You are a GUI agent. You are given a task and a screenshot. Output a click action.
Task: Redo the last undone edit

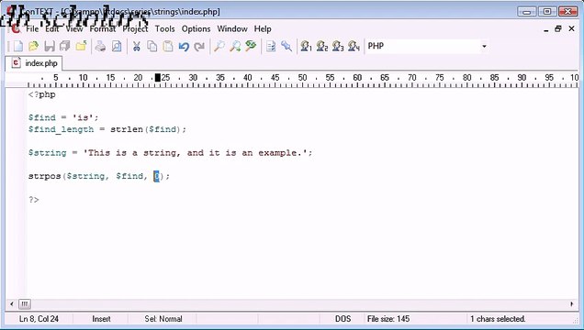199,46
